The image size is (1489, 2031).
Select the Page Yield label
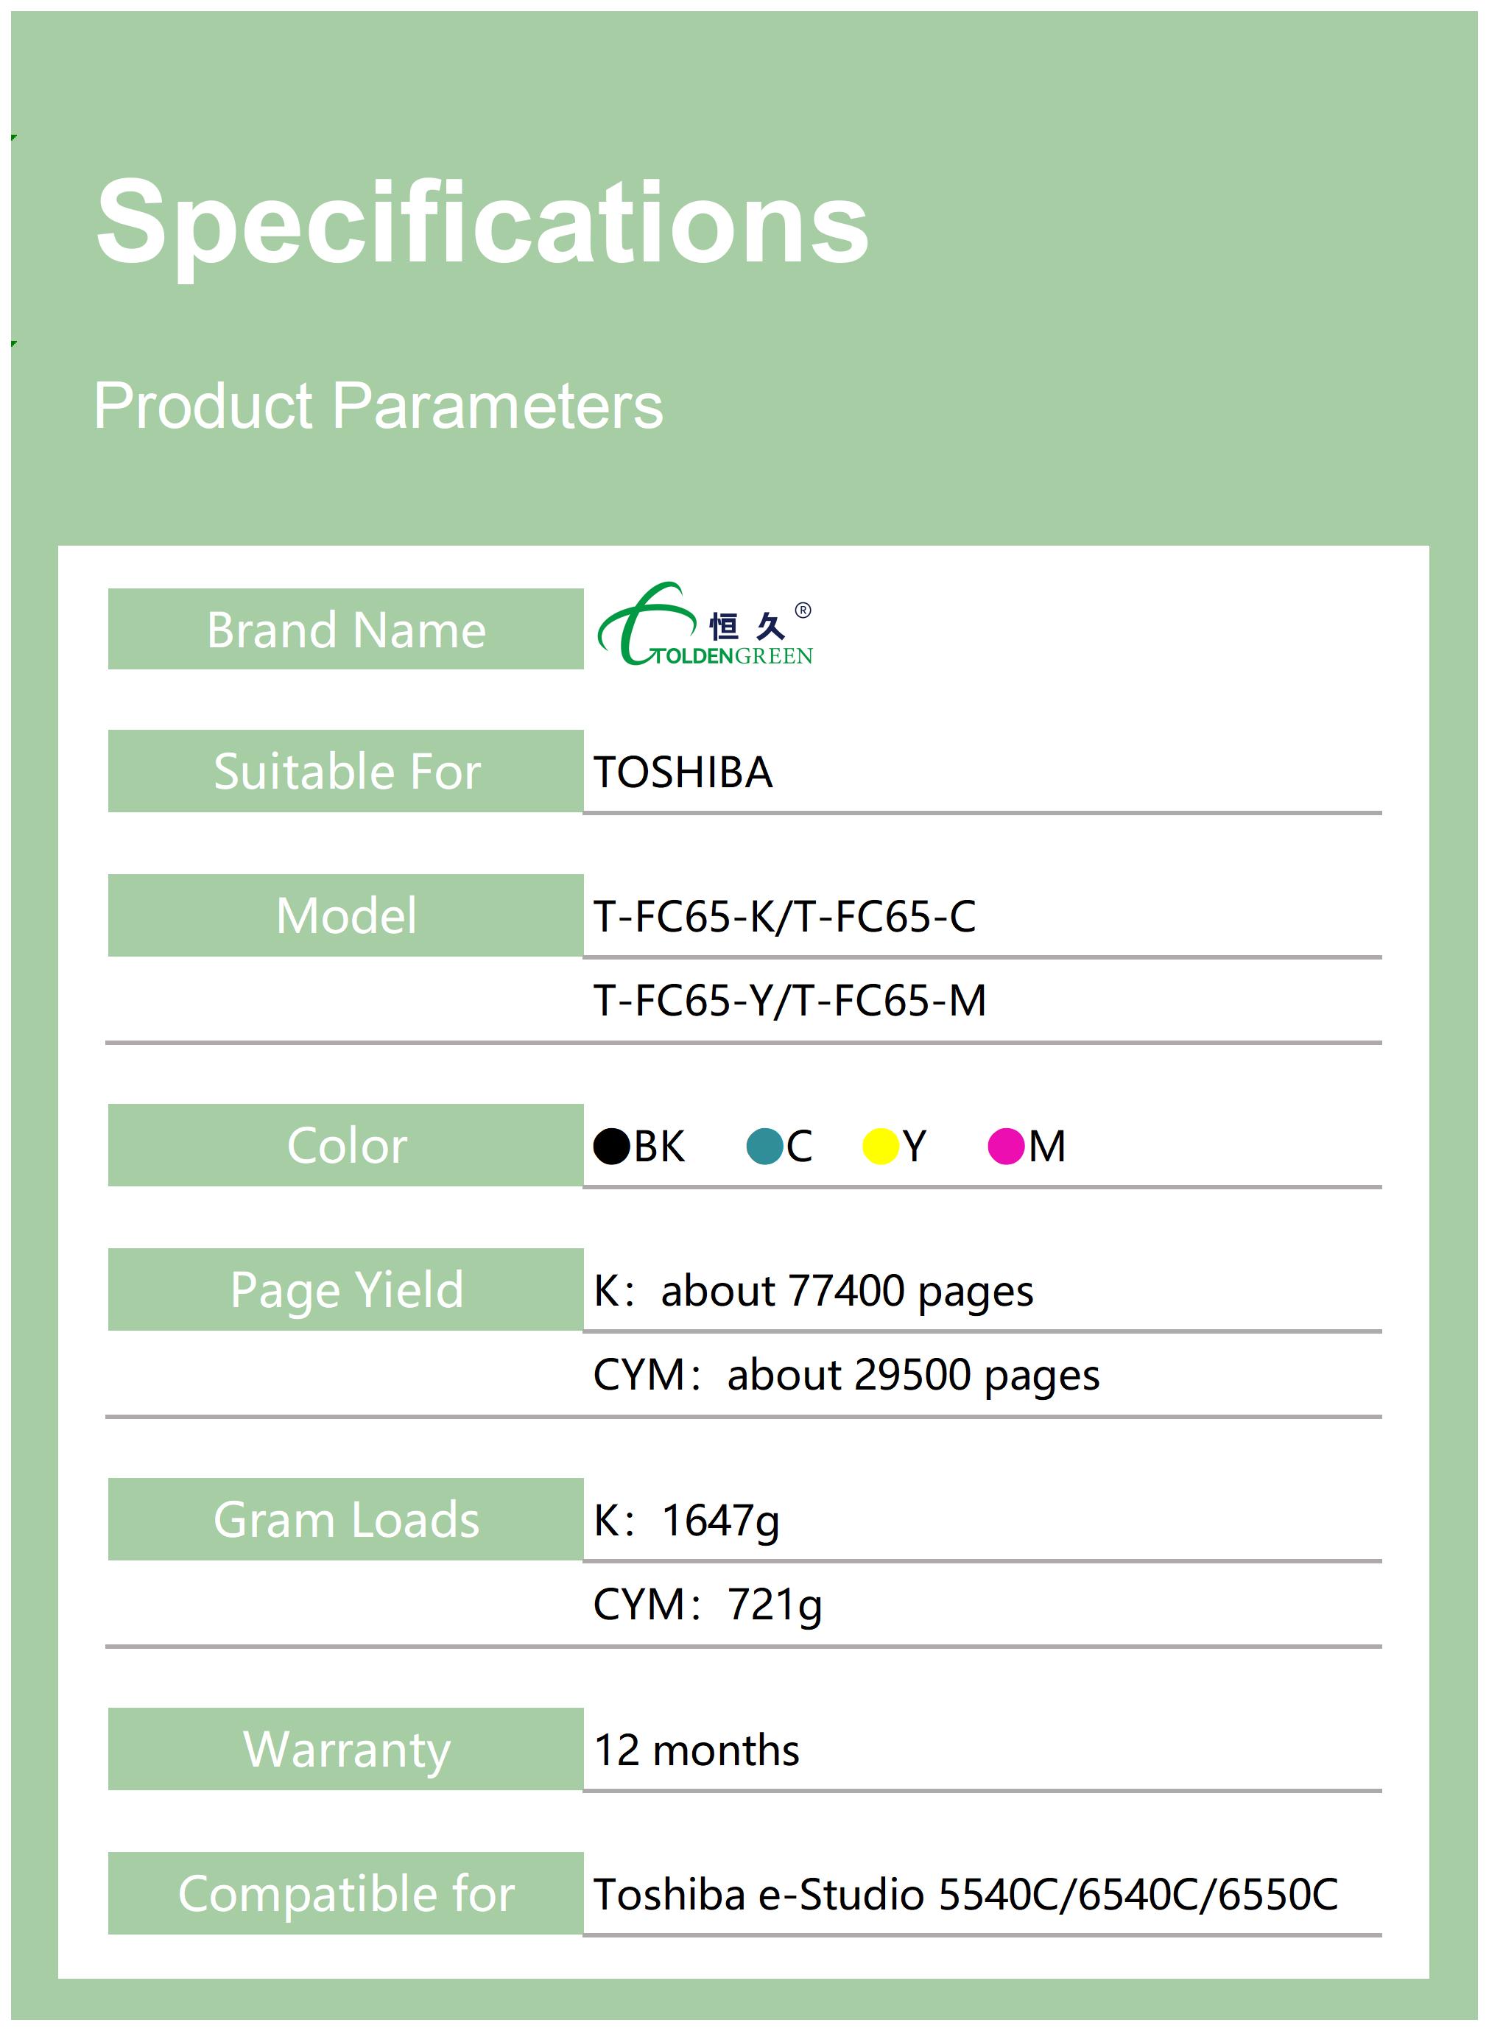point(345,1289)
